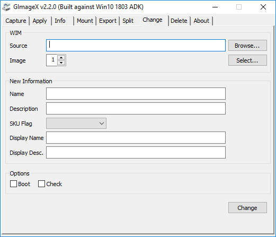Focus the Source WIM path field
This screenshot has height=237, width=276.
click(x=136, y=46)
